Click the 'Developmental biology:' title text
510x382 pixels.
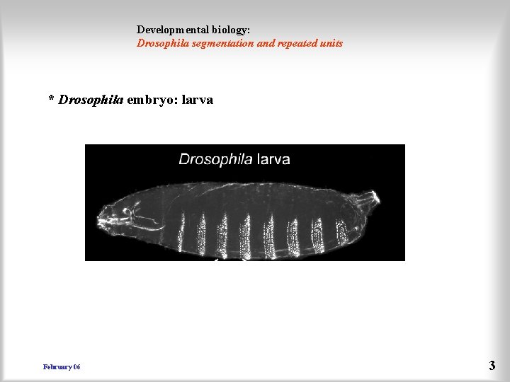click(193, 30)
